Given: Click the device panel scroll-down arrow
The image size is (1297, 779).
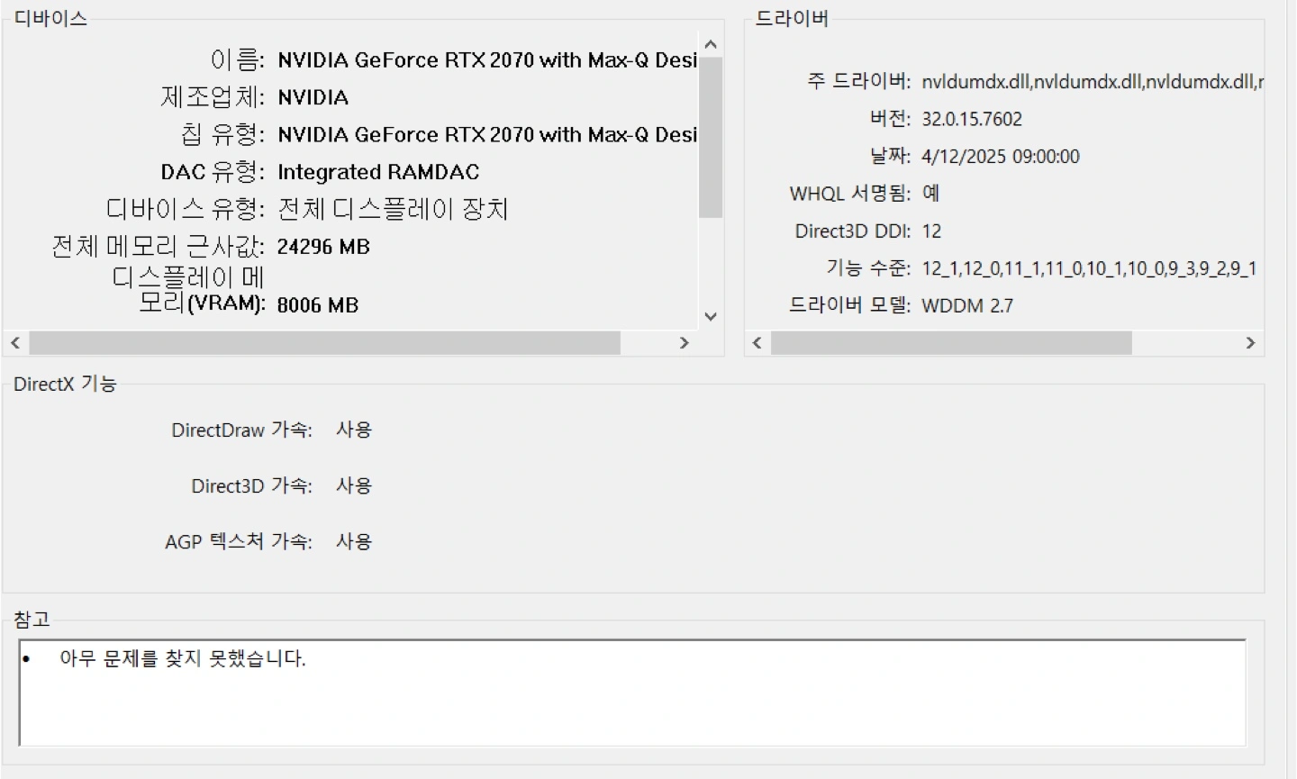Looking at the screenshot, I should [x=711, y=316].
